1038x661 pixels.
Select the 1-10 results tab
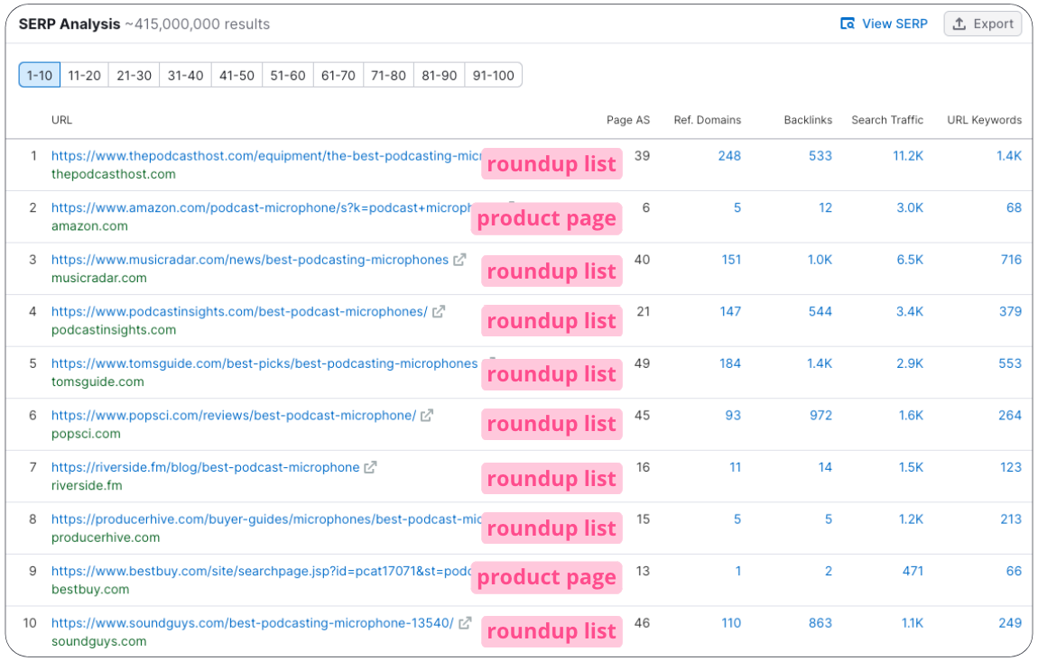(40, 75)
